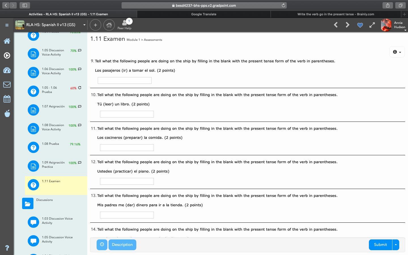Screen dimensions: 408x255
Task: Open the calendar icon in sidebar
Action: click(x=7, y=99)
